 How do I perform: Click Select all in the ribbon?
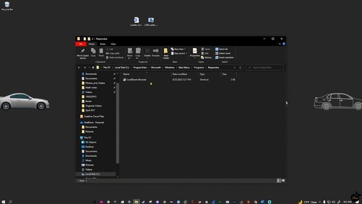click(221, 49)
